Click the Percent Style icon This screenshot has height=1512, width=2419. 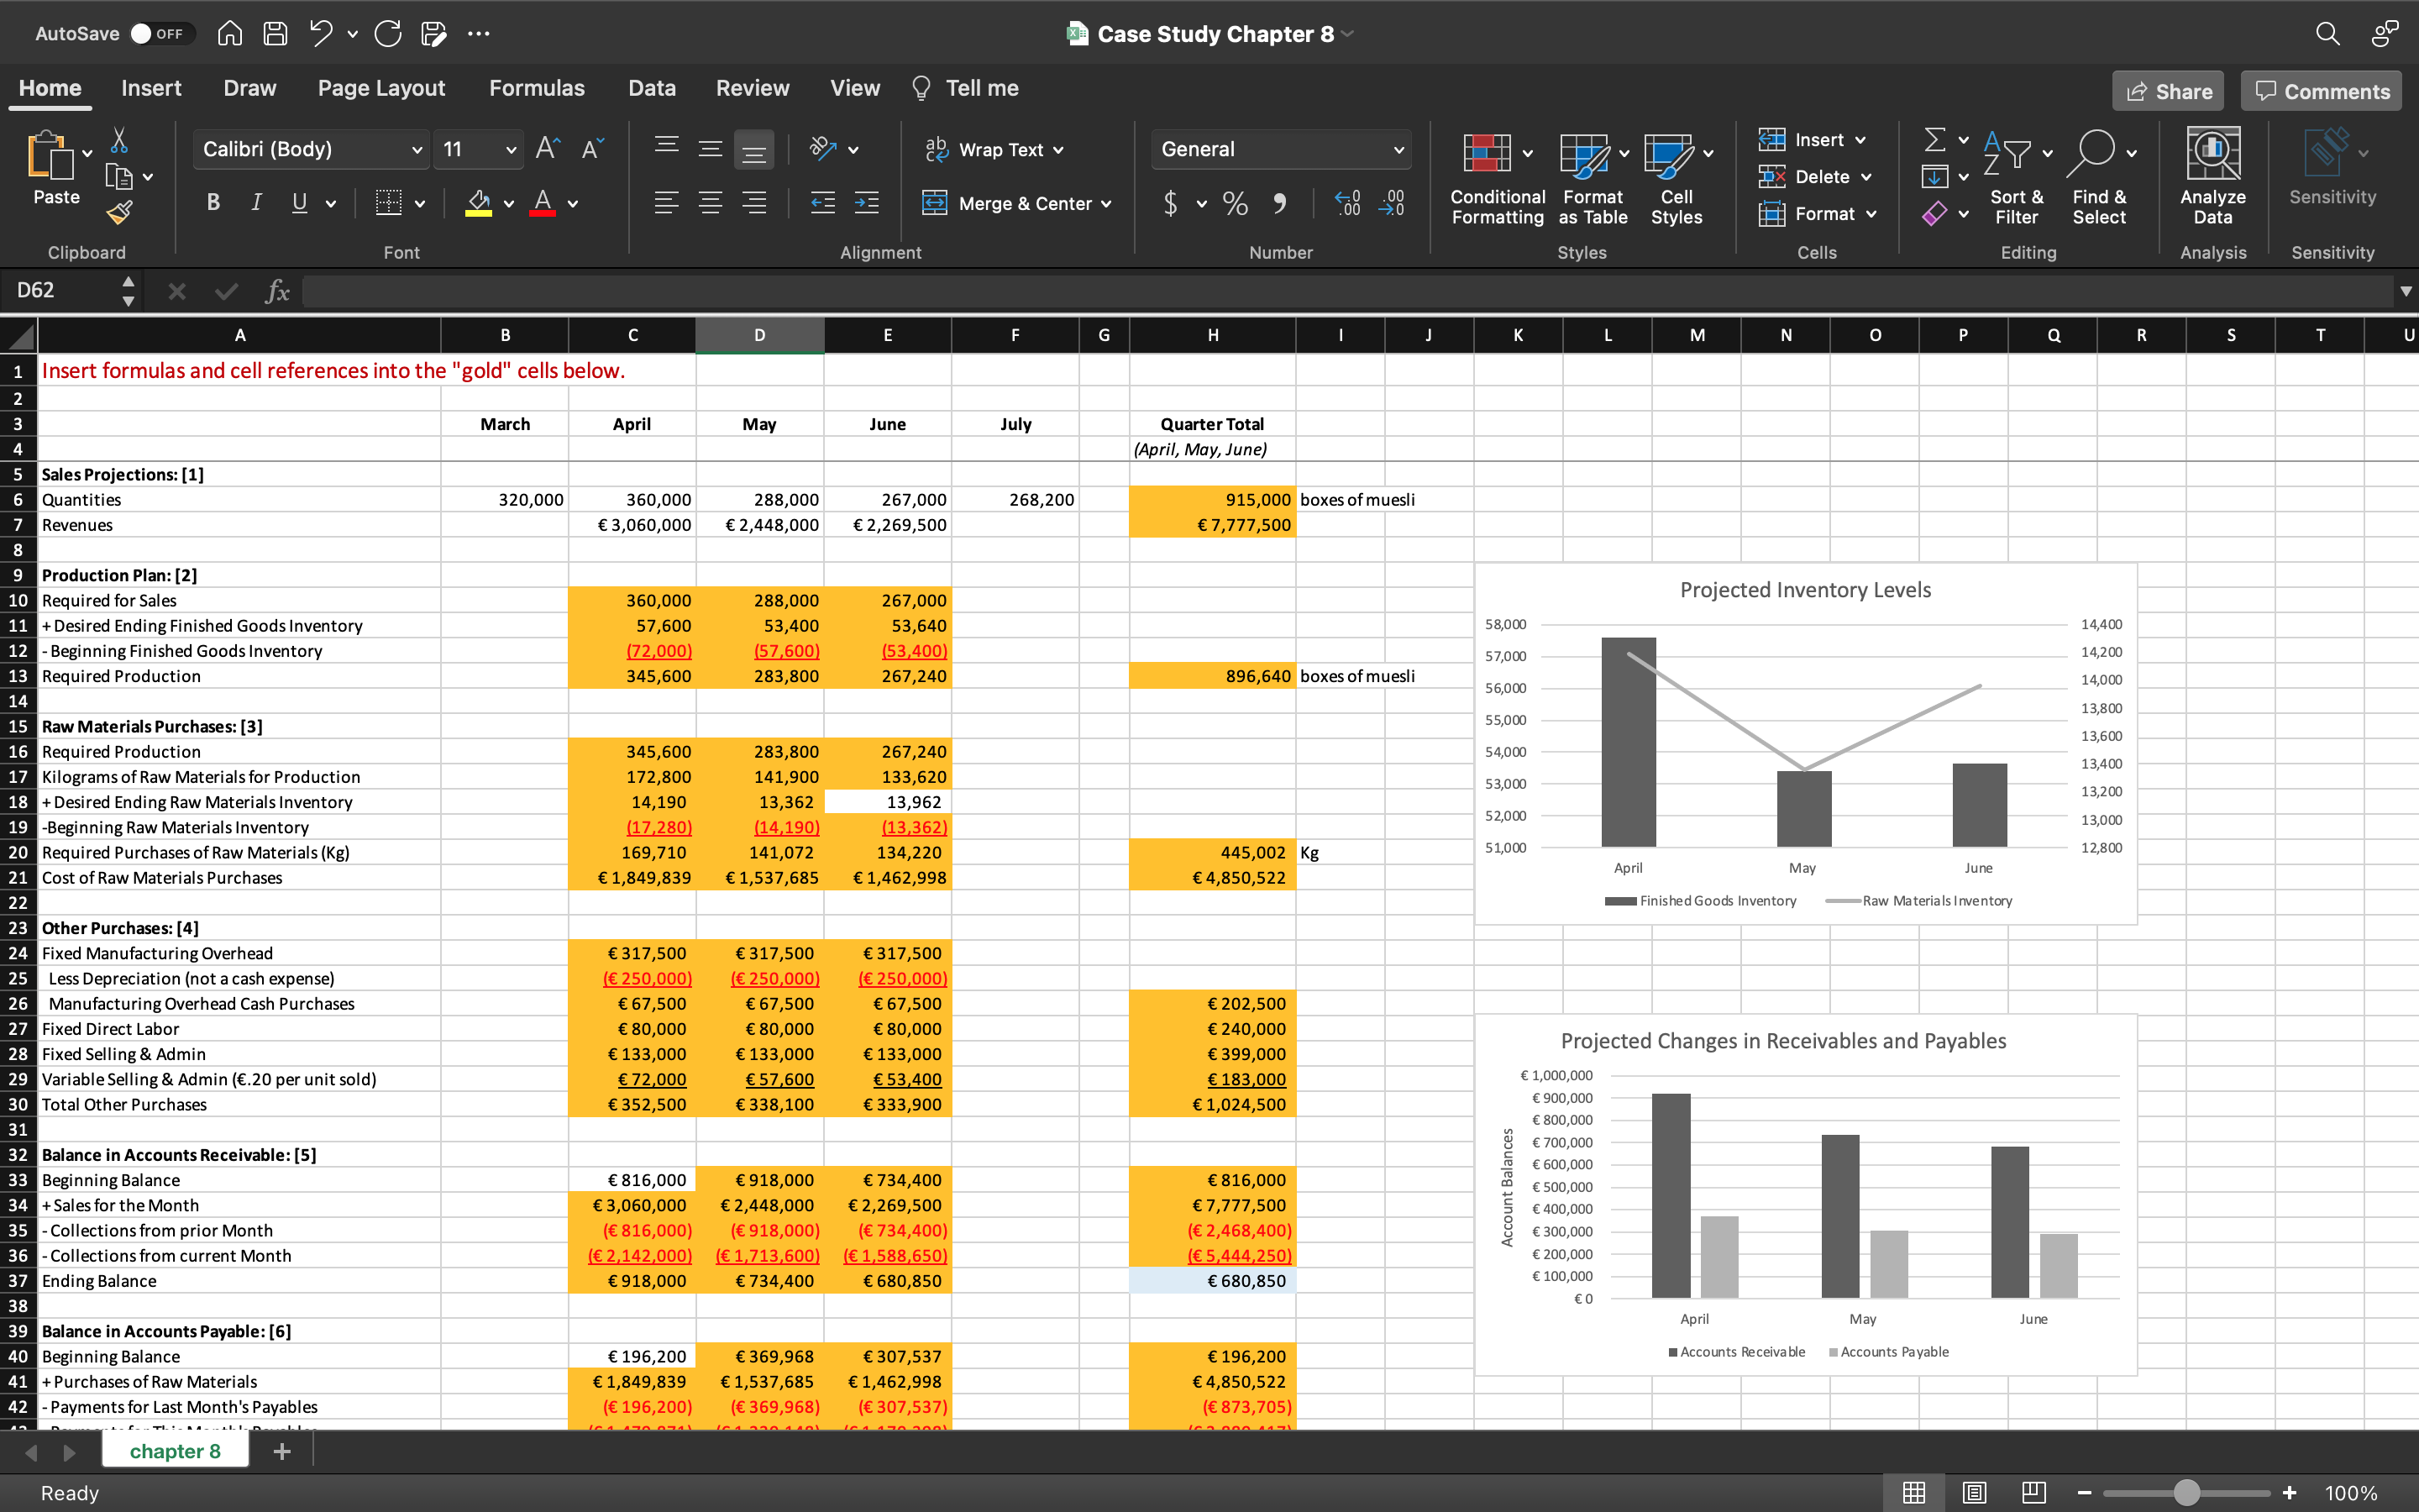[1236, 204]
